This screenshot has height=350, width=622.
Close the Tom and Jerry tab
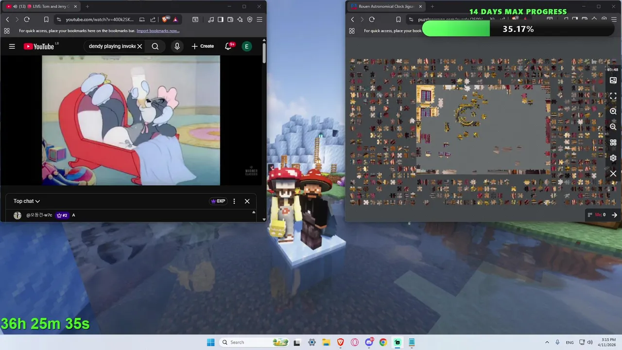tap(75, 6)
